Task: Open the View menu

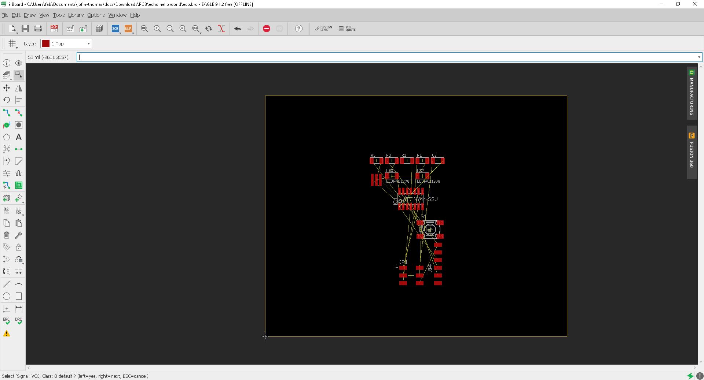Action: pyautogui.click(x=44, y=15)
